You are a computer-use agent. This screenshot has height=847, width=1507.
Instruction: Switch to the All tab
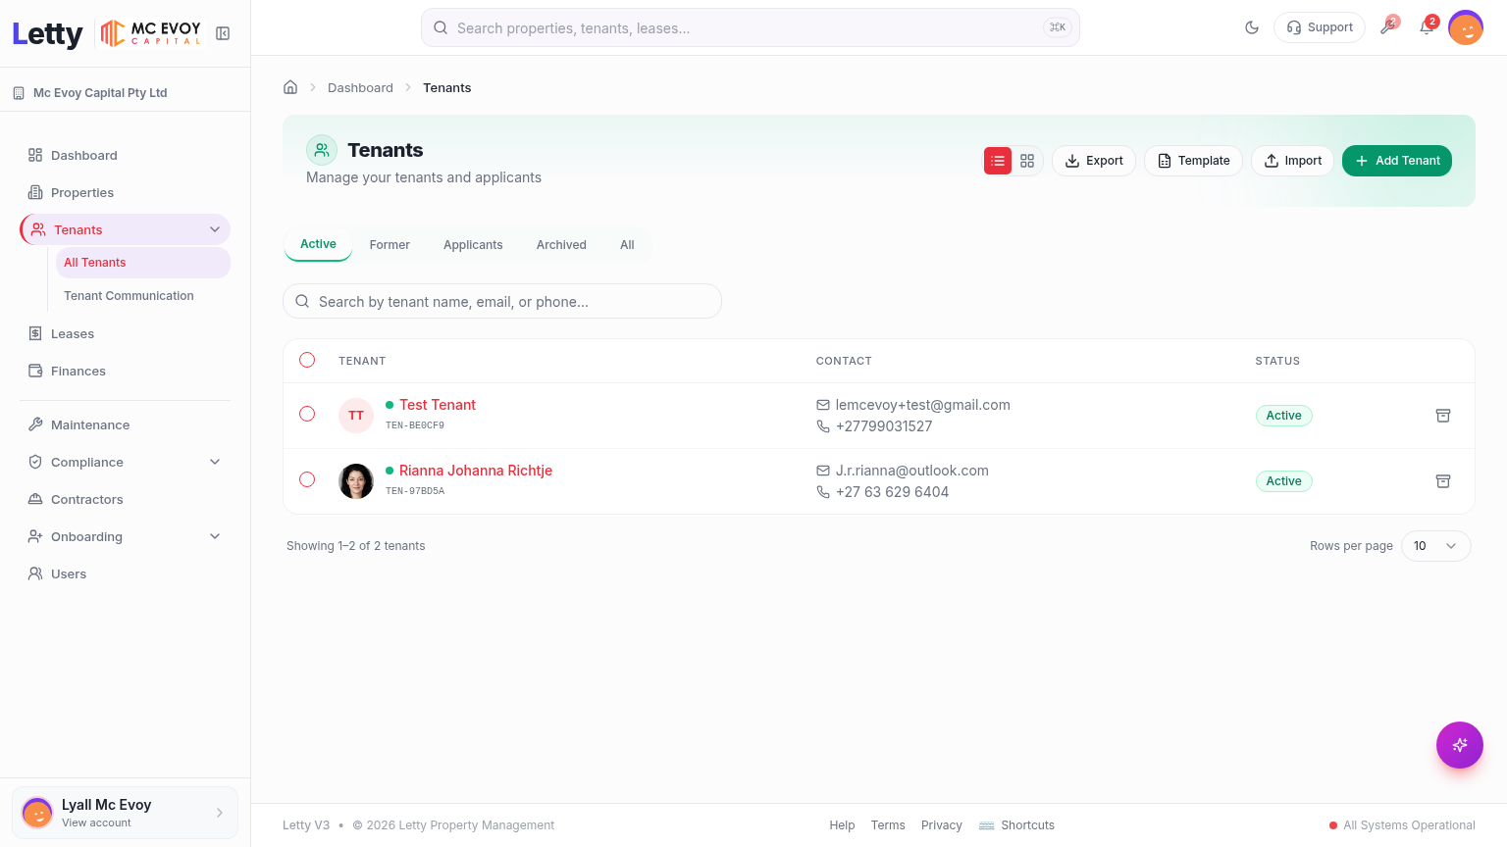coord(627,245)
